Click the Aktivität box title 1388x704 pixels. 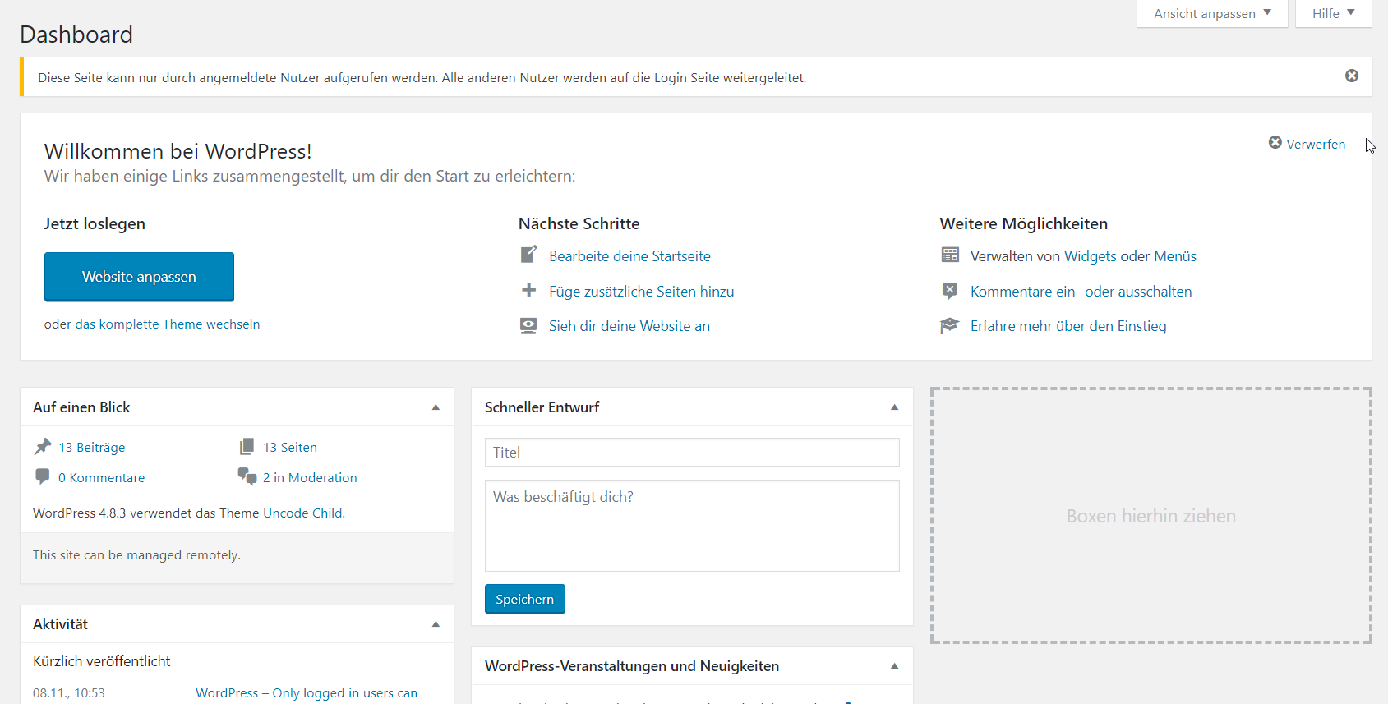[x=60, y=624]
